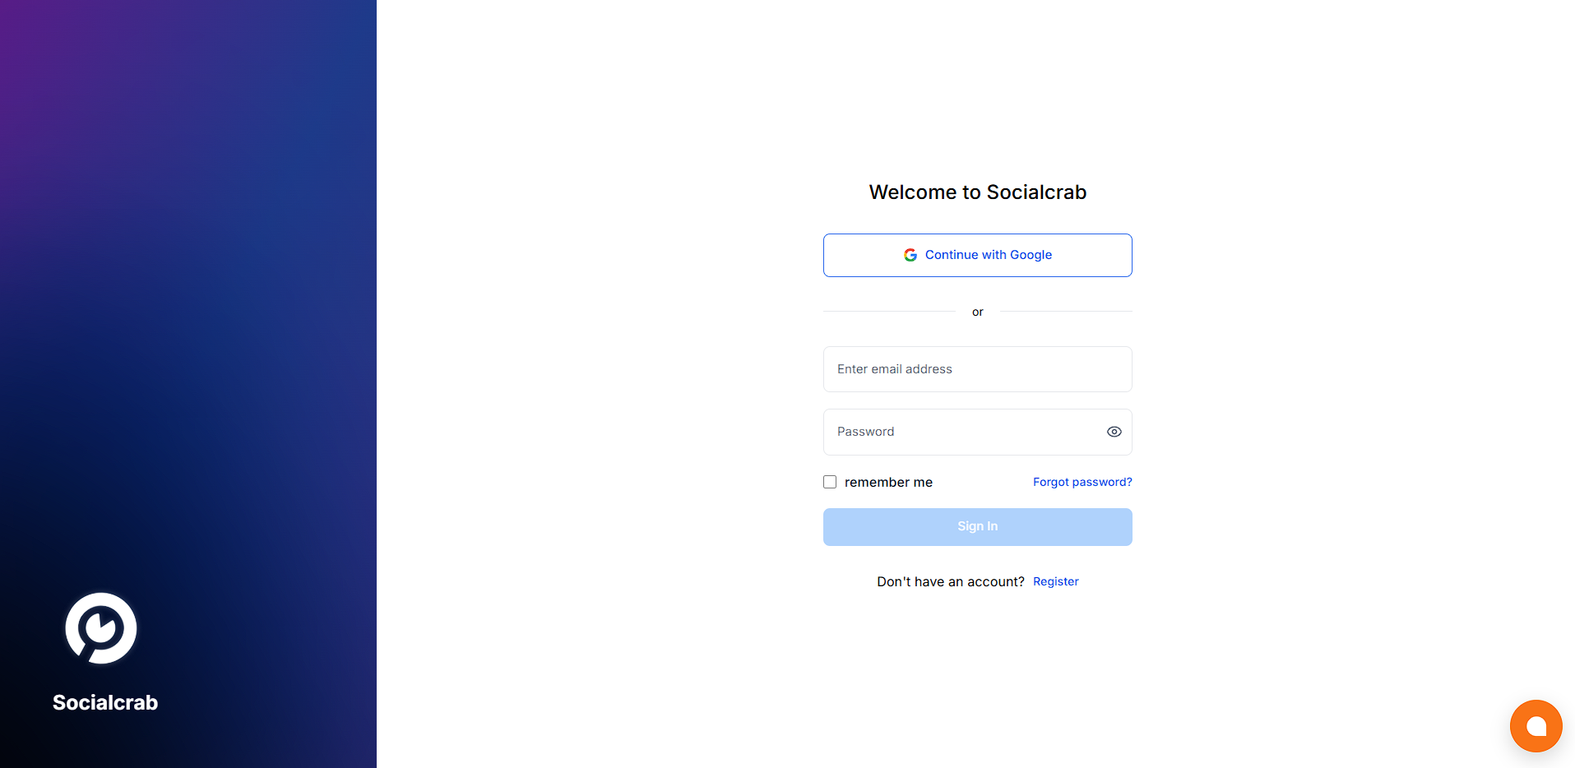
Task: Click the email address input field
Action: point(977,368)
